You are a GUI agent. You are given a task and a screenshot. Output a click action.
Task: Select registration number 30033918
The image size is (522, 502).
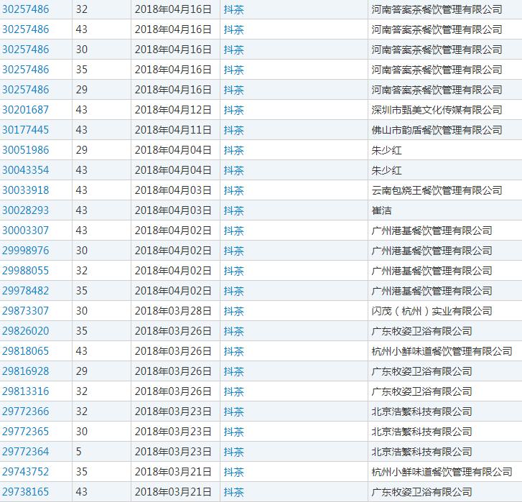[x=26, y=190]
